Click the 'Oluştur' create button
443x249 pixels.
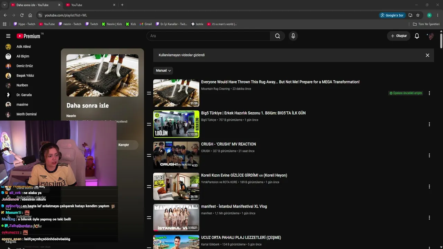point(399,36)
